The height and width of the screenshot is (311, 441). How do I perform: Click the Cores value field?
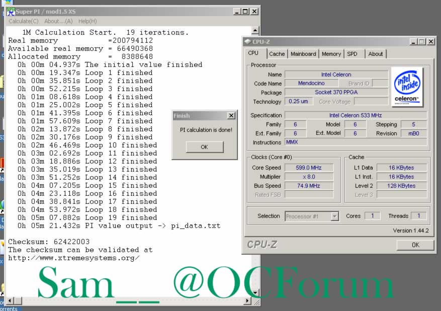373,216
